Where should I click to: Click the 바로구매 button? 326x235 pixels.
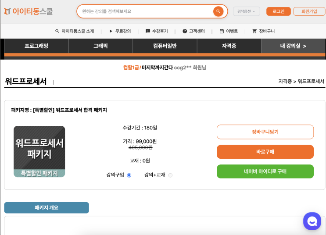(x=265, y=152)
